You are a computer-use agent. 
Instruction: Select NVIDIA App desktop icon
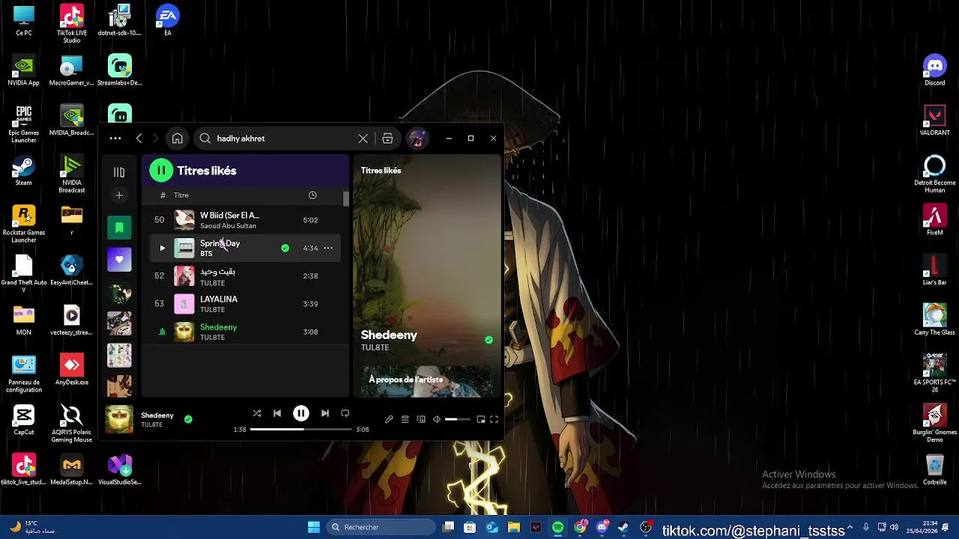tap(23, 71)
